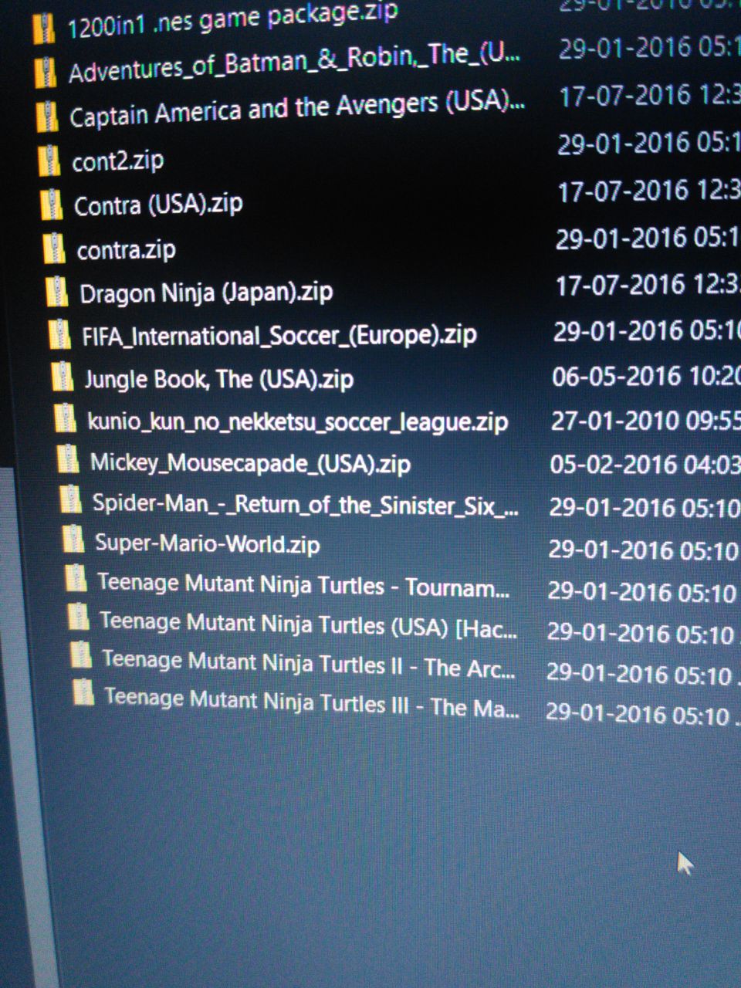Viewport: 741px width, 988px height.
Task: Click the zip icon beside Captain America and the Avengers
Action: [48, 117]
